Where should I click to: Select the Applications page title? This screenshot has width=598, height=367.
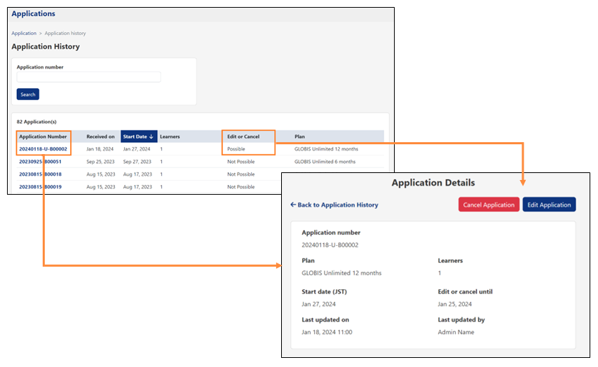[34, 14]
